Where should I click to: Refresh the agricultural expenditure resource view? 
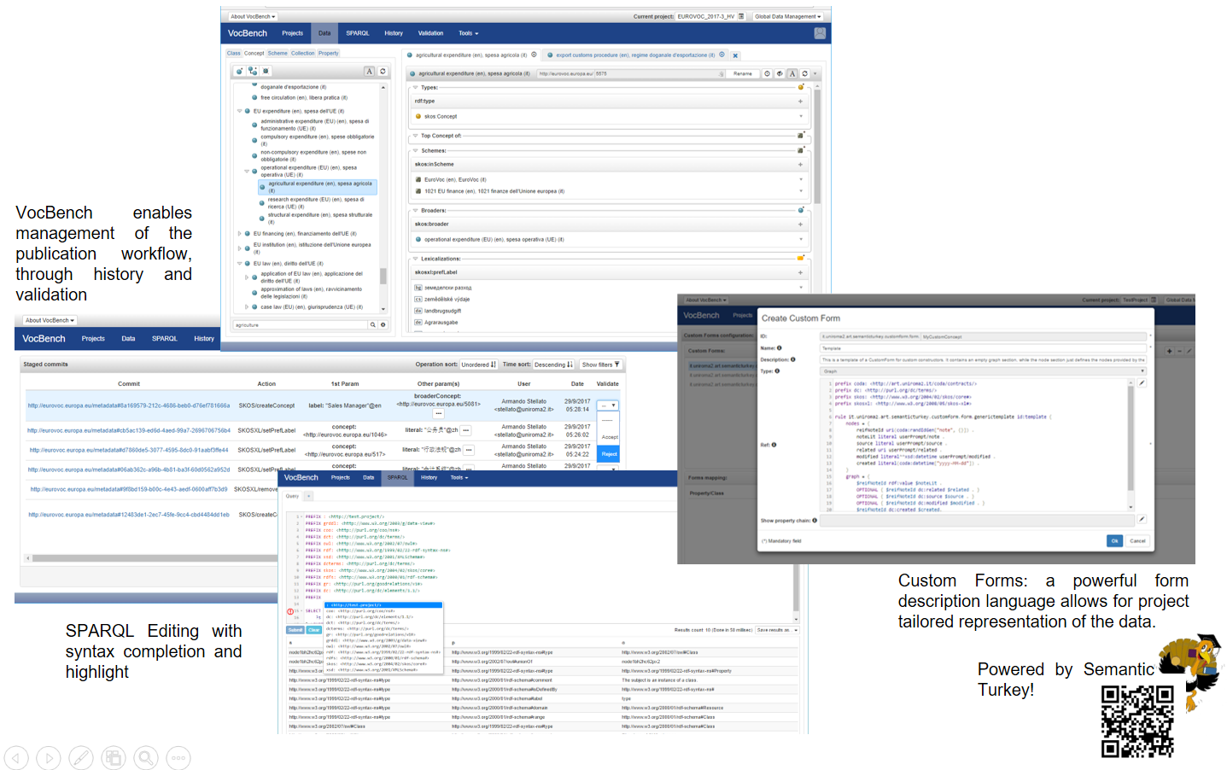(x=804, y=73)
